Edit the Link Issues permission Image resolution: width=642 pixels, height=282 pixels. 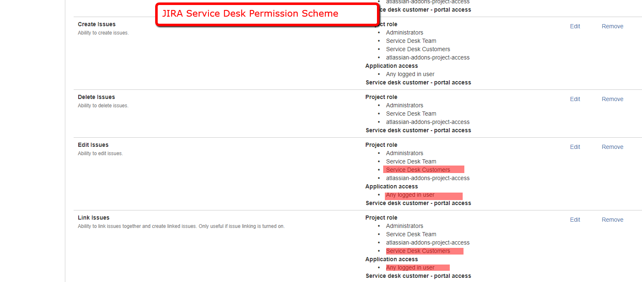575,220
